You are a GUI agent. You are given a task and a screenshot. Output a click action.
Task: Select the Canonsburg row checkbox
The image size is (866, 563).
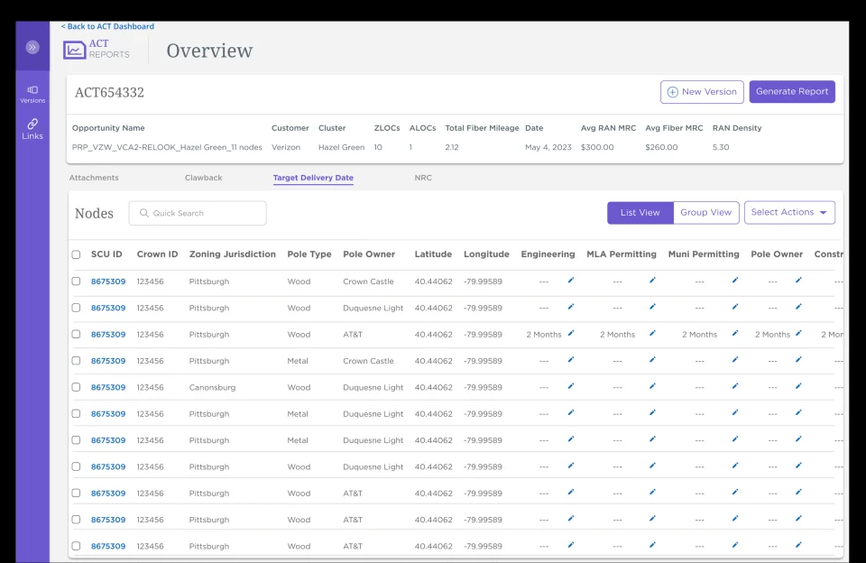[x=76, y=387]
